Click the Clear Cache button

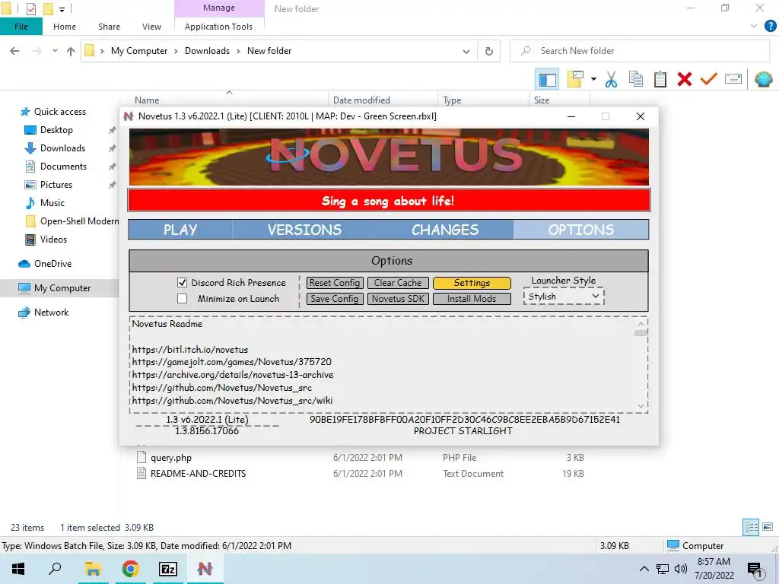[398, 283]
